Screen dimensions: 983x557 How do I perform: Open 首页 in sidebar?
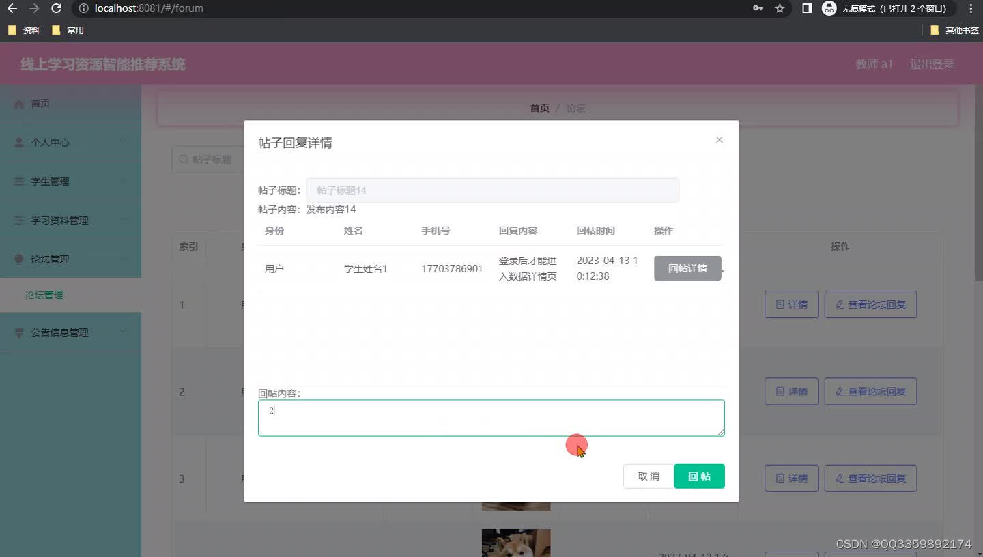70,104
